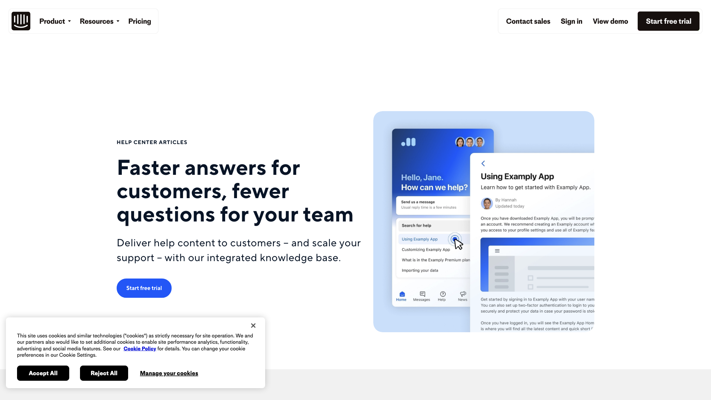711x400 pixels.
Task: Click the back arrow icon in article view
Action: coord(483,163)
